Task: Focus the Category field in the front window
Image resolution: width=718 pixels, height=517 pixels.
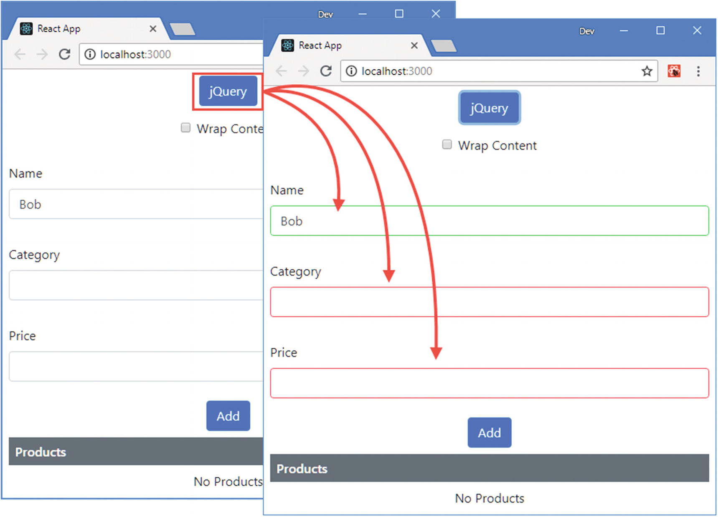Action: coord(489,302)
